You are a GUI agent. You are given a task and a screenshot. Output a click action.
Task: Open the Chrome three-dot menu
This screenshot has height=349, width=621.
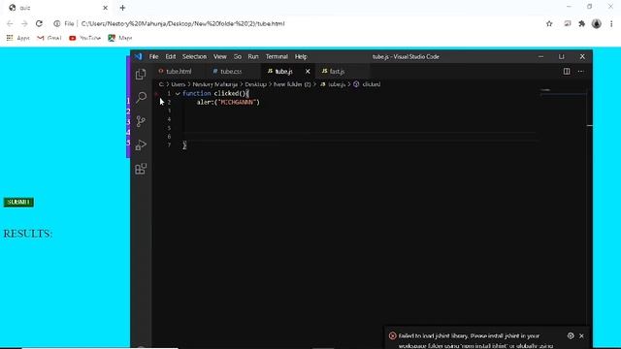pyautogui.click(x=611, y=23)
